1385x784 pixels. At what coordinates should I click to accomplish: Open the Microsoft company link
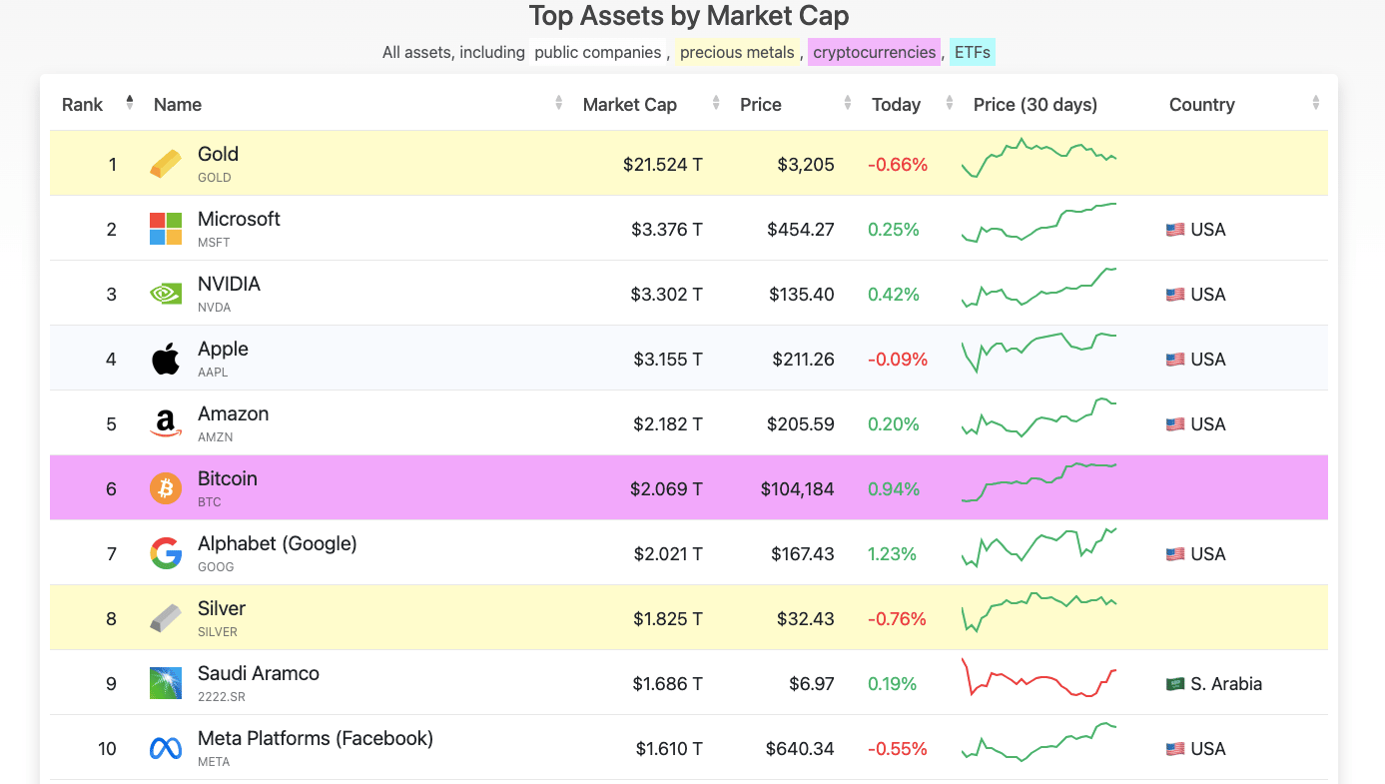[239, 219]
